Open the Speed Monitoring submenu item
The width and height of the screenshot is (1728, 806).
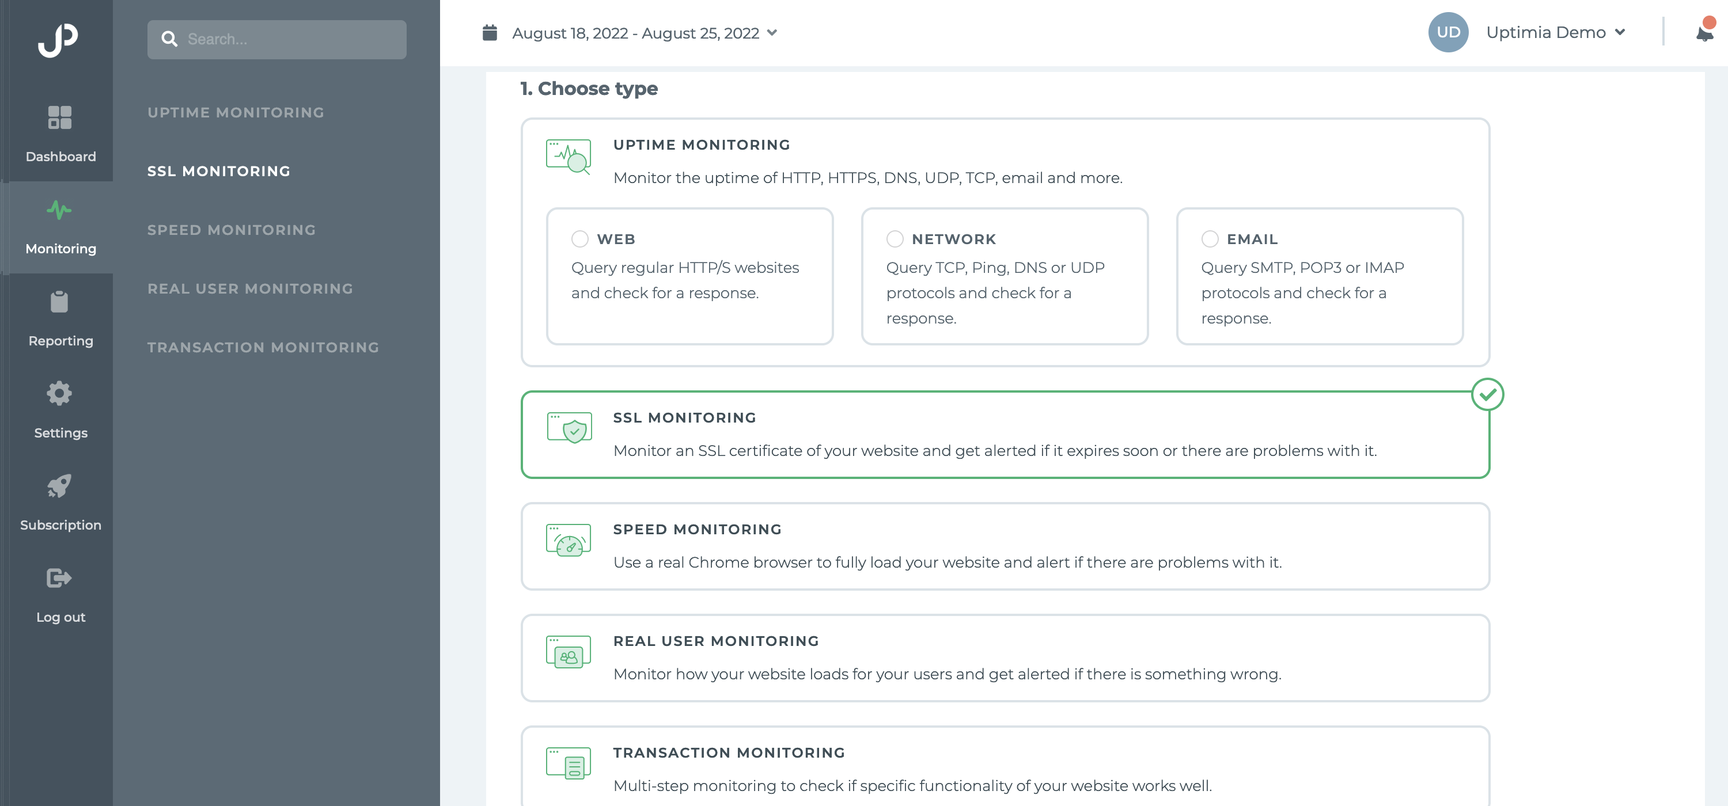pos(232,230)
